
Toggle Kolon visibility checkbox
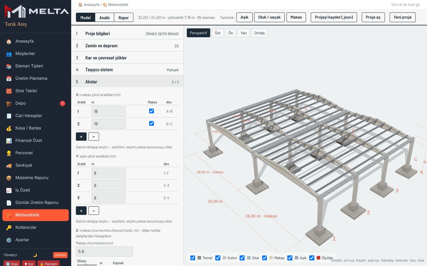(x=218, y=258)
